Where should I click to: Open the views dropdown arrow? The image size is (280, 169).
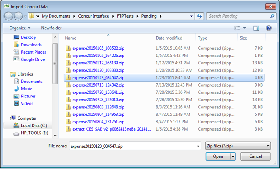tap(245, 28)
